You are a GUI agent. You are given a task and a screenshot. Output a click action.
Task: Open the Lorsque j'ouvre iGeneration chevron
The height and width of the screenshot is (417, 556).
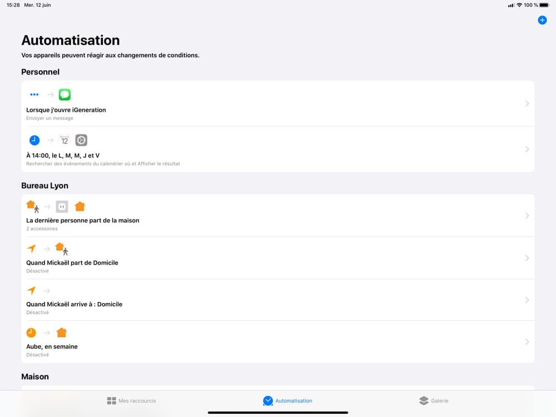pos(527,103)
